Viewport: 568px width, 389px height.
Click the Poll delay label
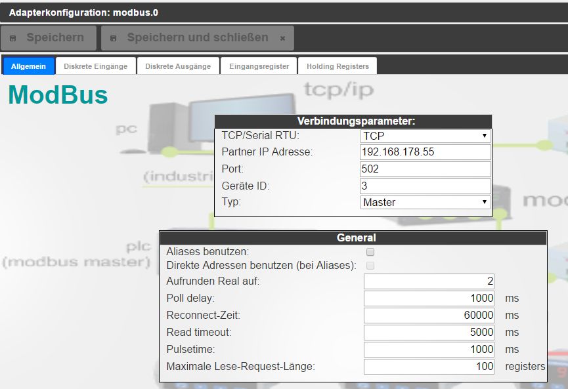coord(190,298)
